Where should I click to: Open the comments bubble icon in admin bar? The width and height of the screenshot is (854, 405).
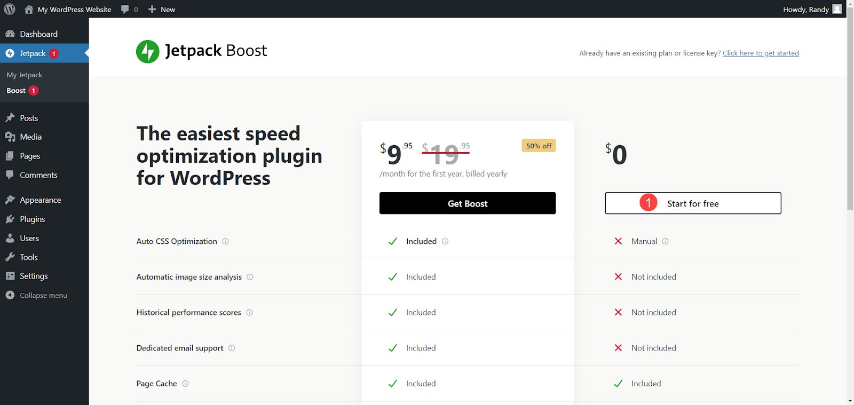tap(125, 9)
